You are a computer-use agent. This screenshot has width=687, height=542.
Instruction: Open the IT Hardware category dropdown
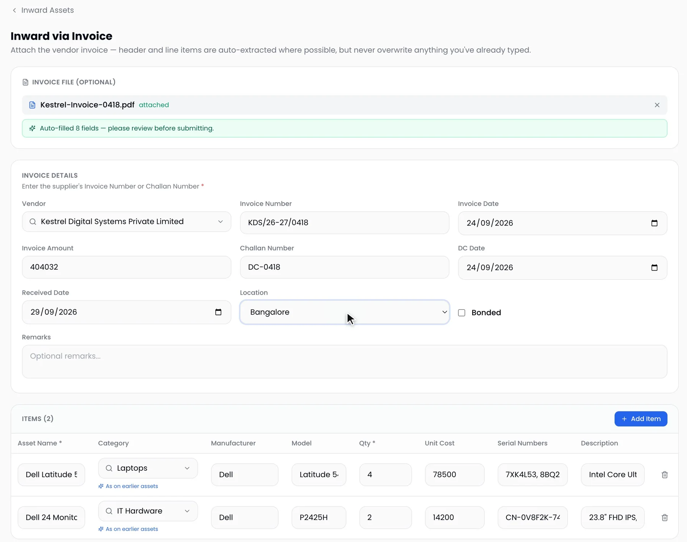coord(148,511)
